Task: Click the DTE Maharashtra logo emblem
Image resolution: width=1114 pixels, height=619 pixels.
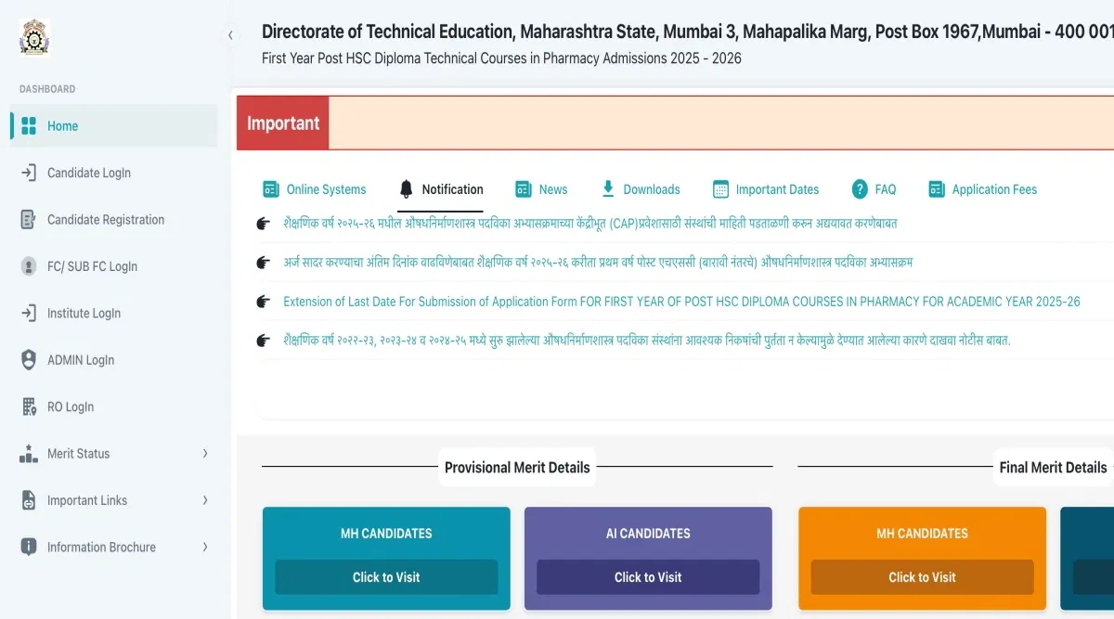Action: pos(34,37)
